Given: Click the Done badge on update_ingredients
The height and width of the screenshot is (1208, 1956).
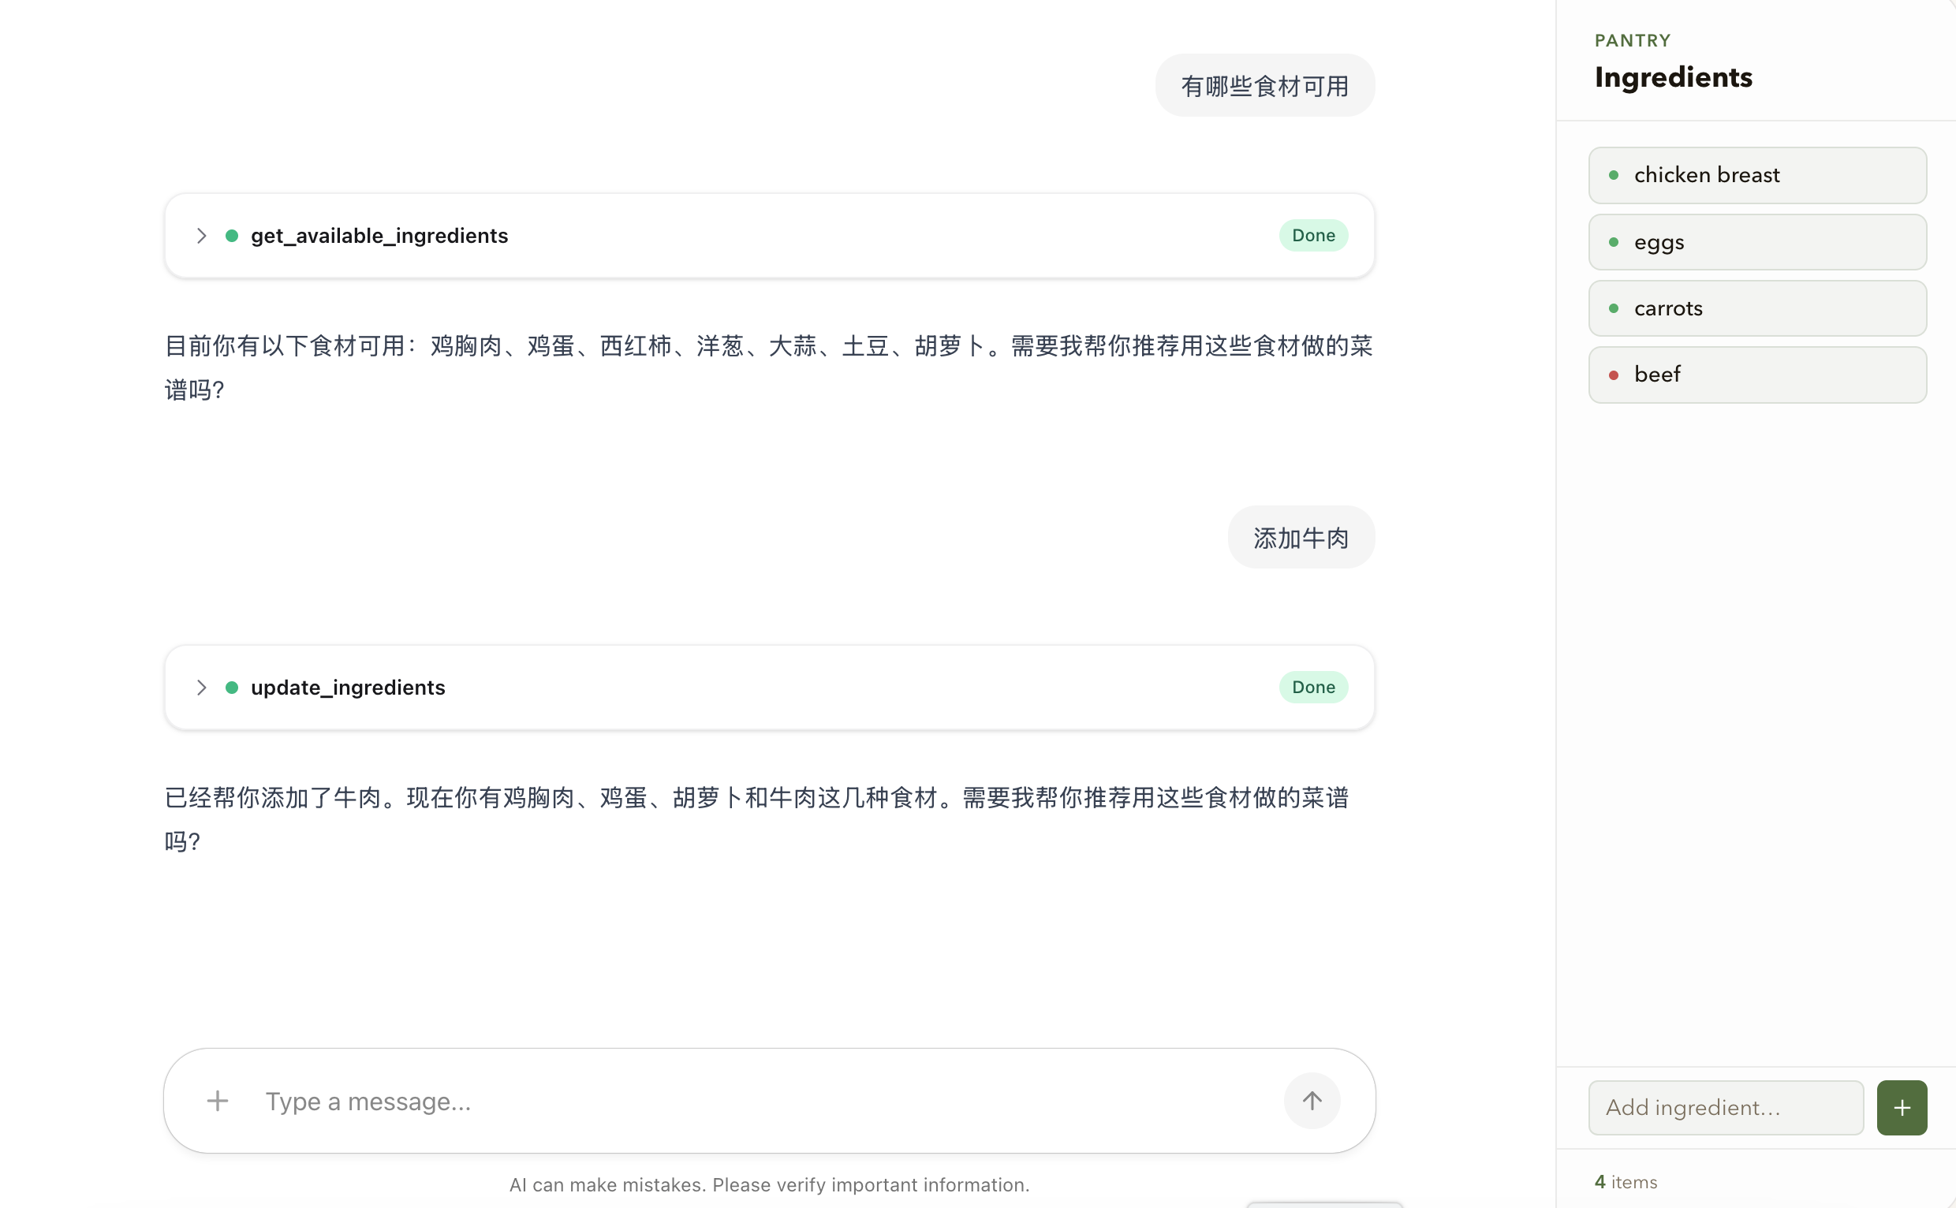Looking at the screenshot, I should coord(1313,687).
